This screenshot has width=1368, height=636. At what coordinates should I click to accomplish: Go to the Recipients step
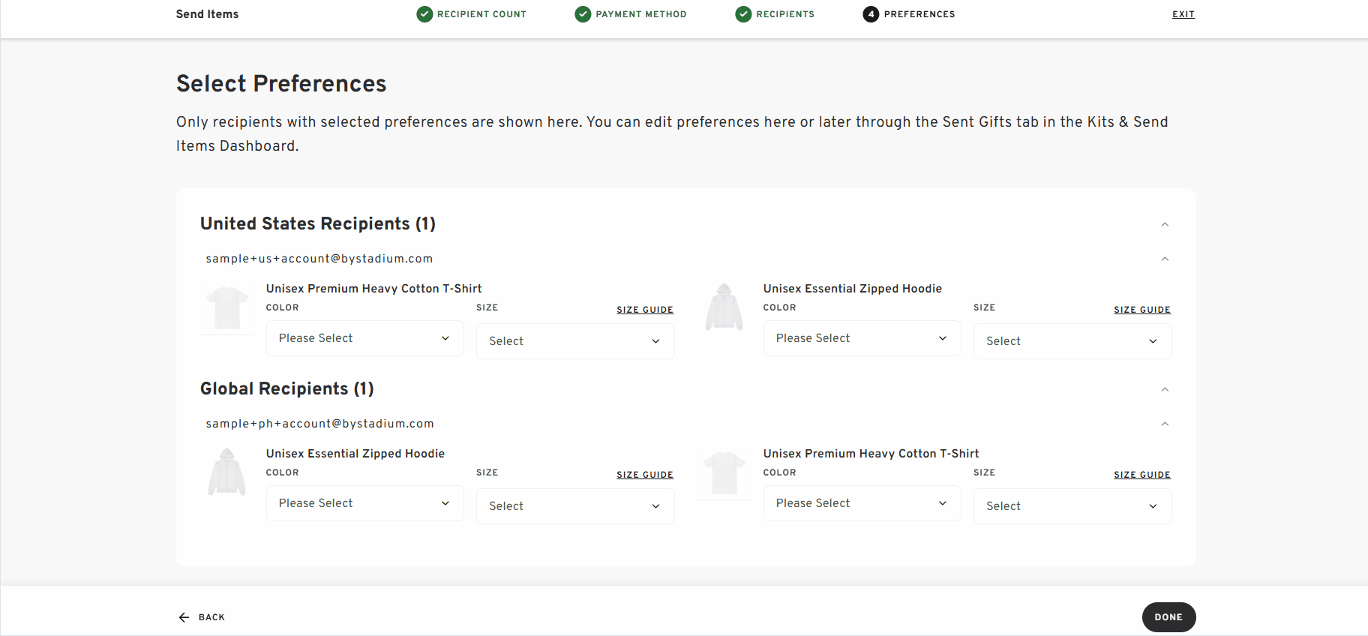click(785, 14)
